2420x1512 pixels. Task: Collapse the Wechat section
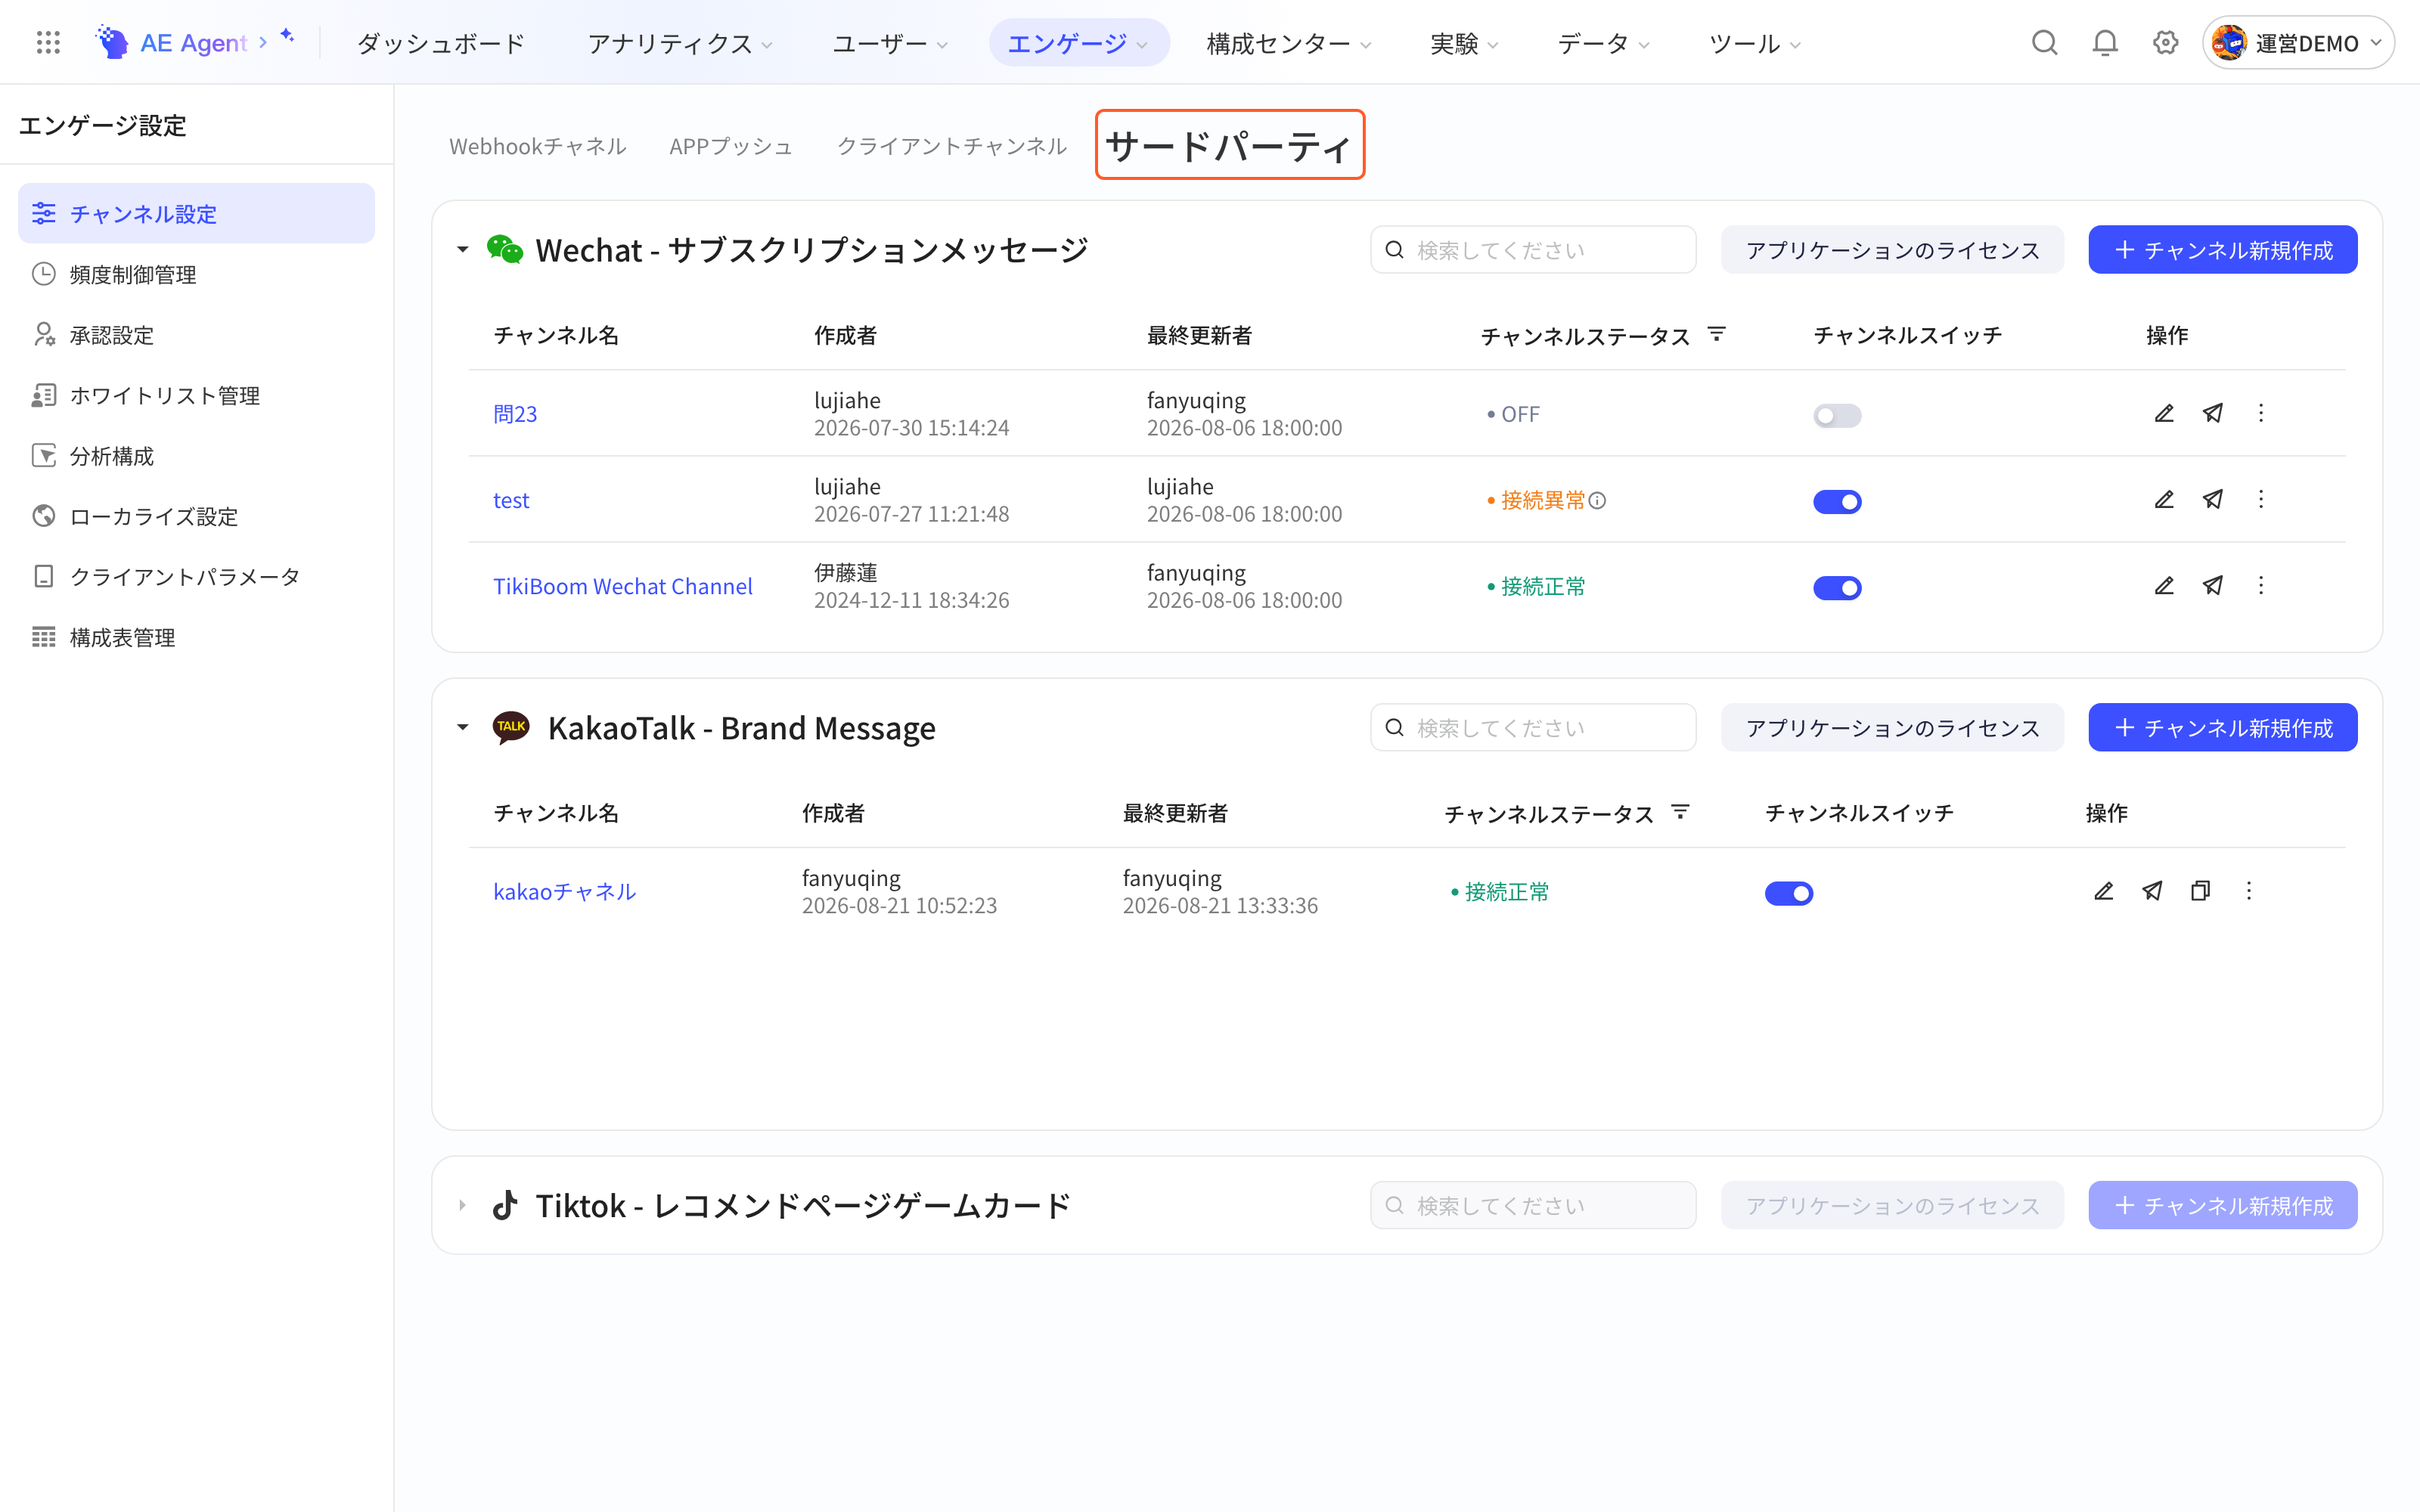(x=462, y=249)
